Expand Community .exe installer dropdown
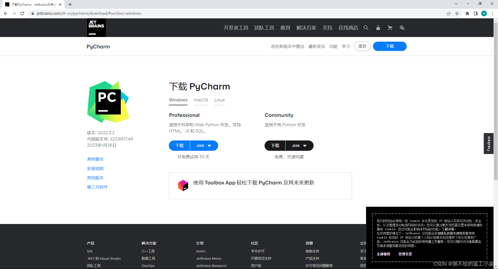This screenshot has height=269, width=498. point(300,146)
